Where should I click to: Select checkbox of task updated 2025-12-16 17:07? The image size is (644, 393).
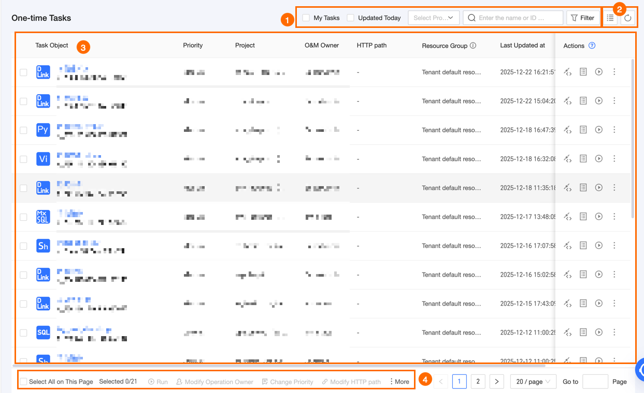[x=23, y=246]
